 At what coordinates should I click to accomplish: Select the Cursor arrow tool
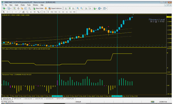(x=4, y=12)
